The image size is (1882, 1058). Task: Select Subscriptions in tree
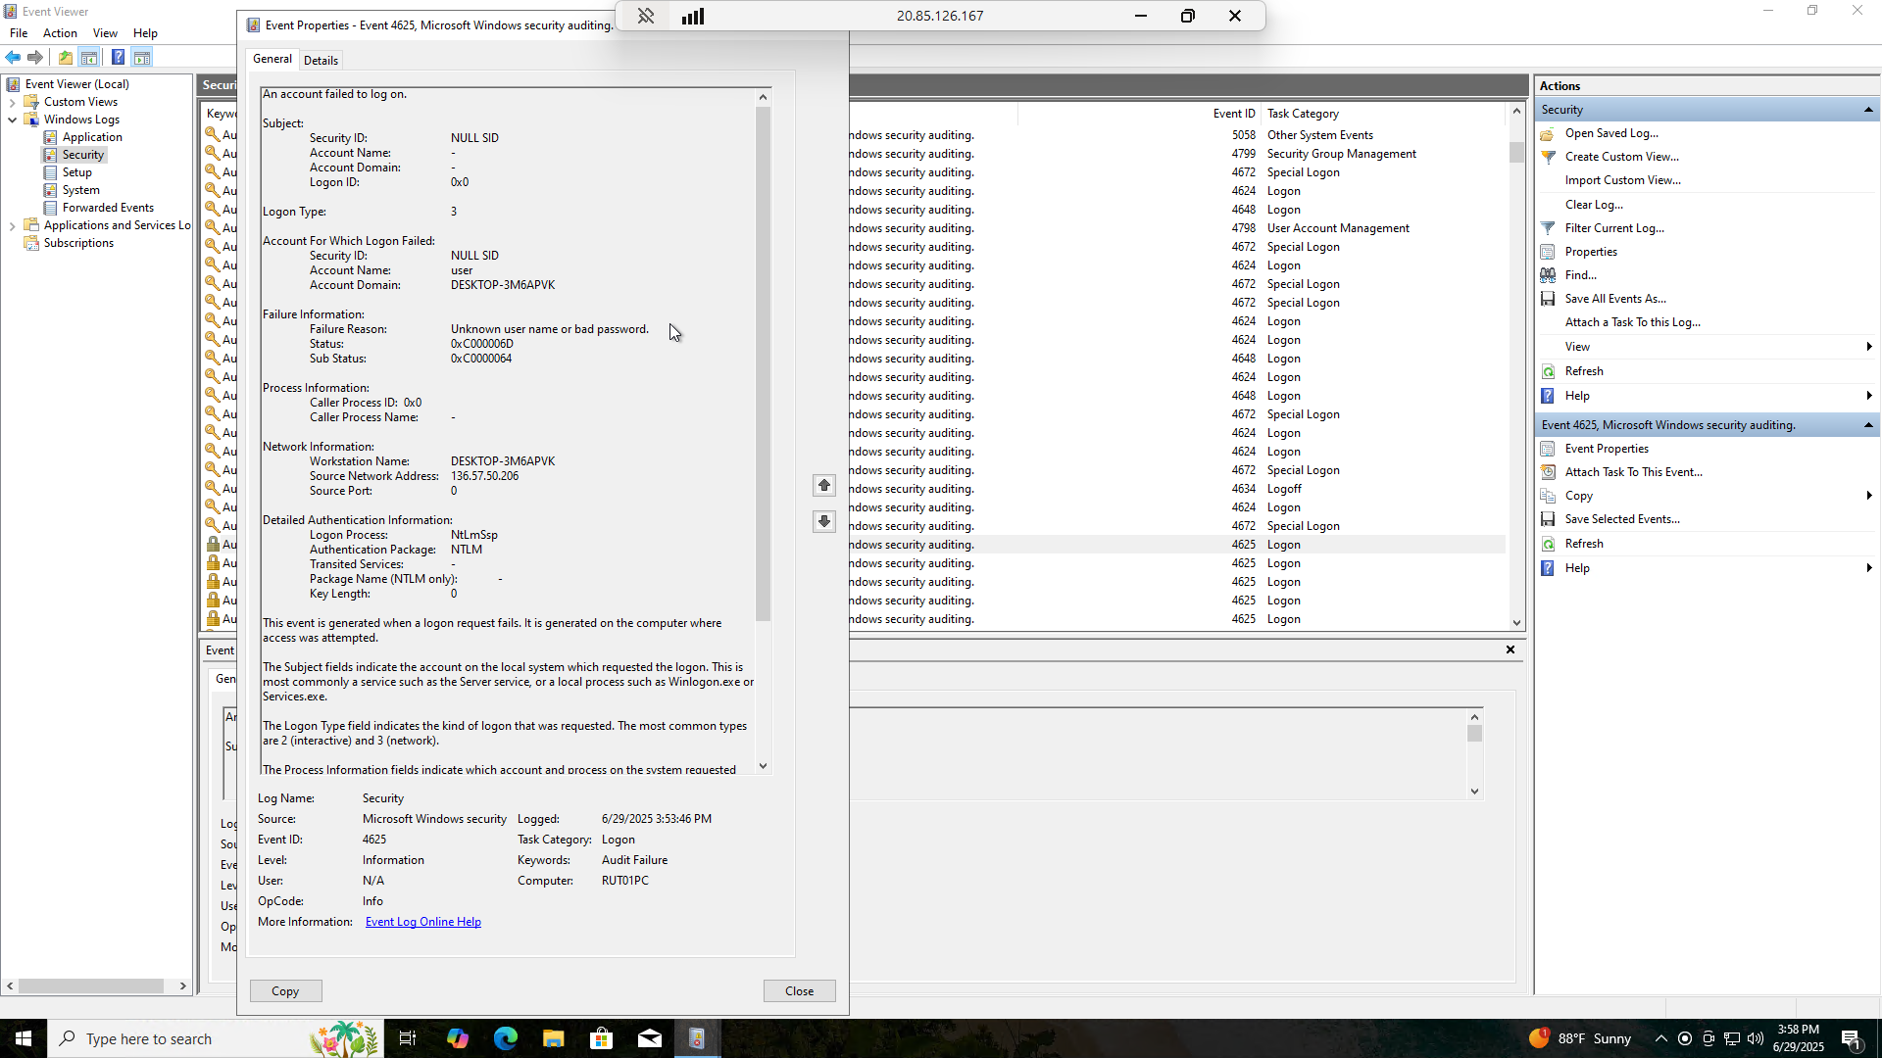coord(78,243)
